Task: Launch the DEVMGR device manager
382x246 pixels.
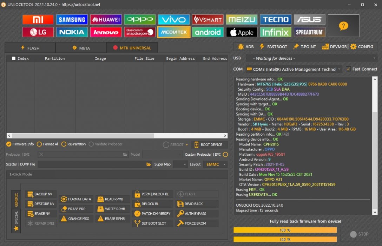Action: [x=334, y=47]
